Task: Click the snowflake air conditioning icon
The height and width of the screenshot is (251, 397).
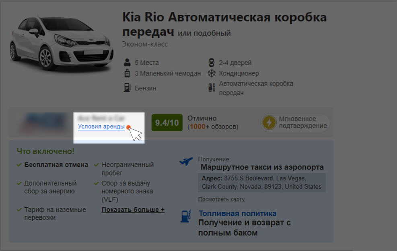Action: (x=212, y=73)
